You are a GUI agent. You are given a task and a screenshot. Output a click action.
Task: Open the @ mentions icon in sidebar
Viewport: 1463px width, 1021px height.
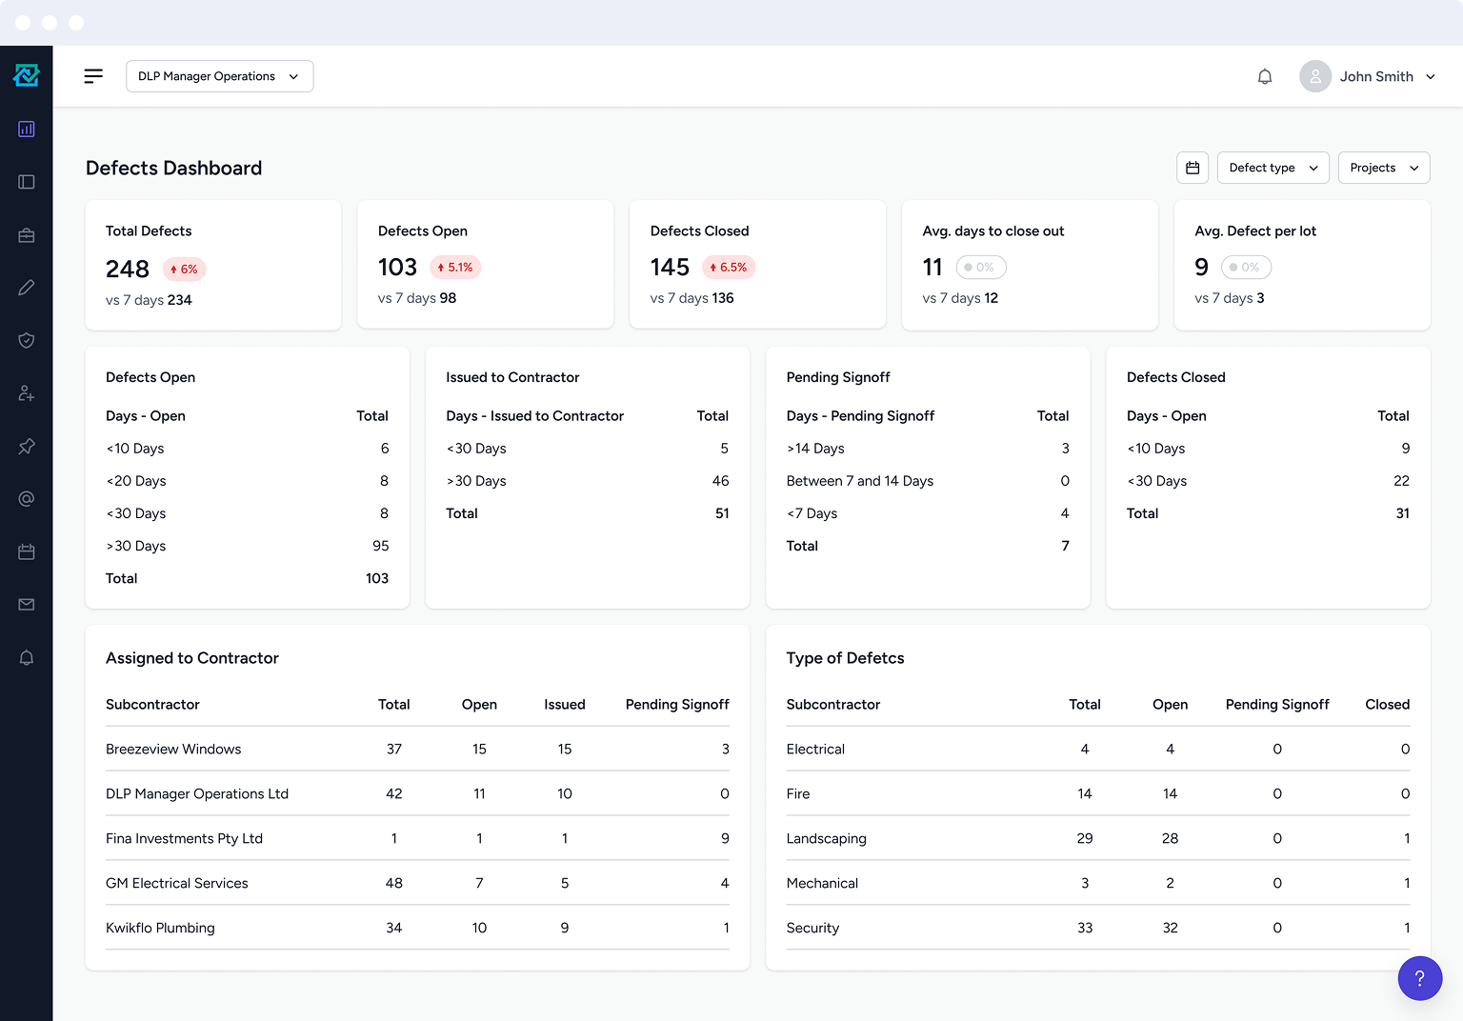click(26, 498)
